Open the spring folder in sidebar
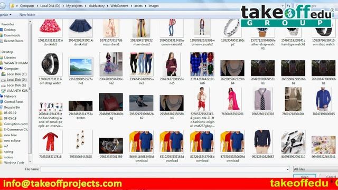The image size is (338, 190). click(x=8, y=151)
